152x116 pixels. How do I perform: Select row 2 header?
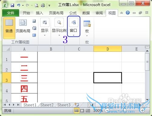pyautogui.click(x=7, y=67)
